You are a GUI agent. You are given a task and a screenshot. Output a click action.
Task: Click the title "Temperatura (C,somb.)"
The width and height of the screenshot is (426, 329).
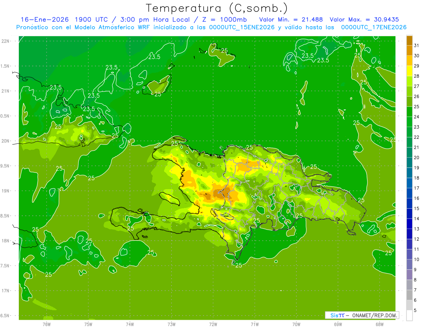[217, 8]
